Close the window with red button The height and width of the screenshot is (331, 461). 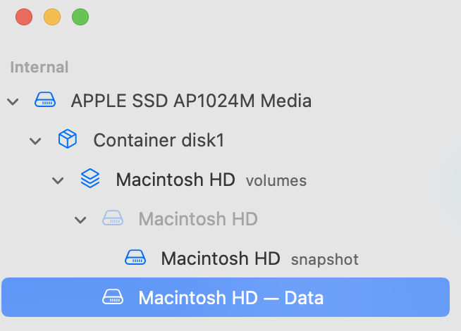(x=24, y=17)
